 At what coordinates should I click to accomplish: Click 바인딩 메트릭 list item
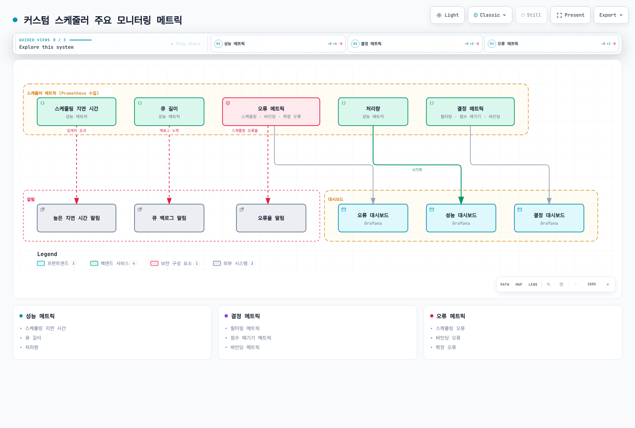pyautogui.click(x=245, y=348)
